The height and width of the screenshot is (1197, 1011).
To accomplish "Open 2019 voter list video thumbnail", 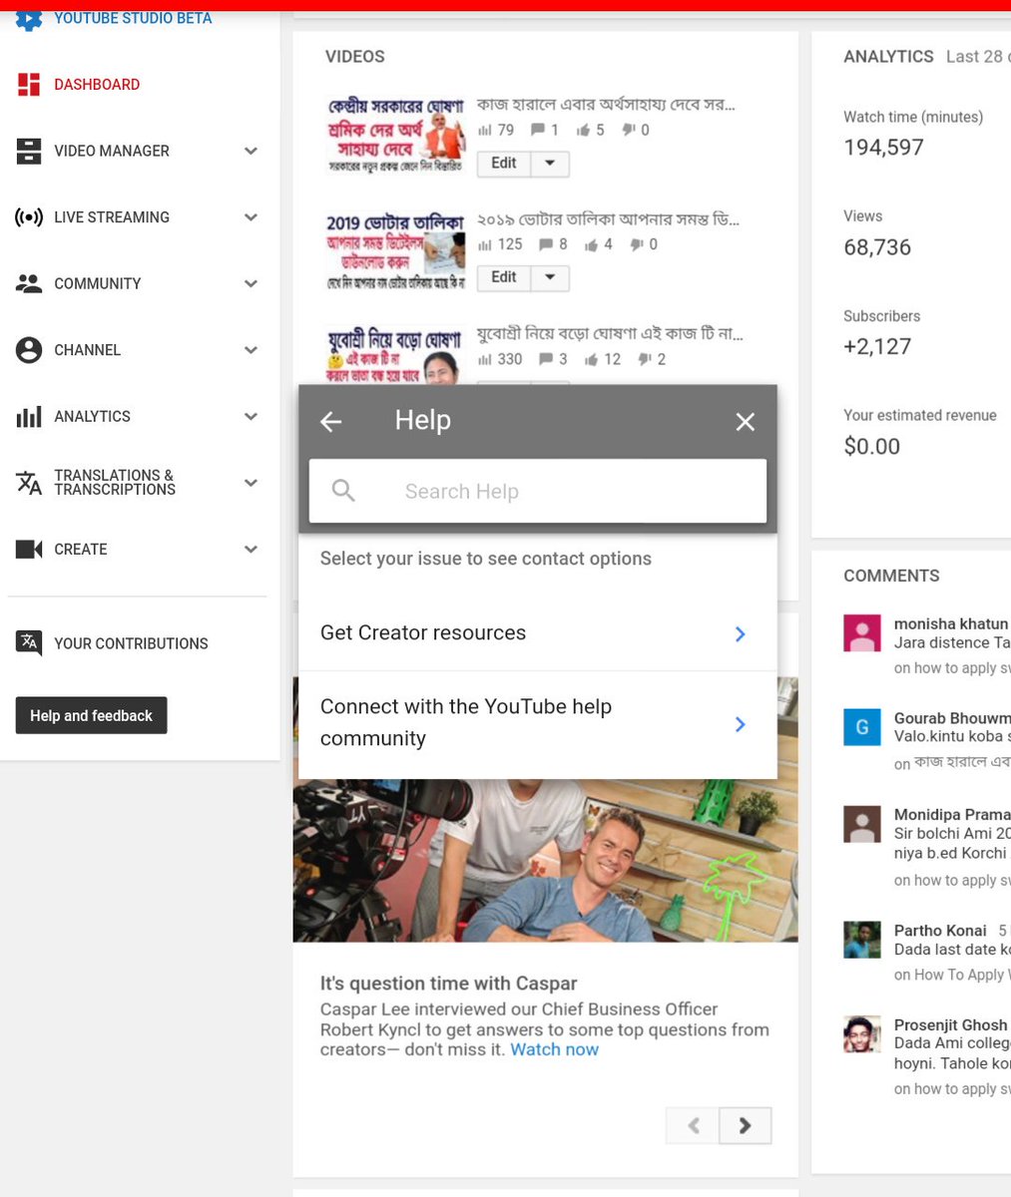I will [x=396, y=251].
